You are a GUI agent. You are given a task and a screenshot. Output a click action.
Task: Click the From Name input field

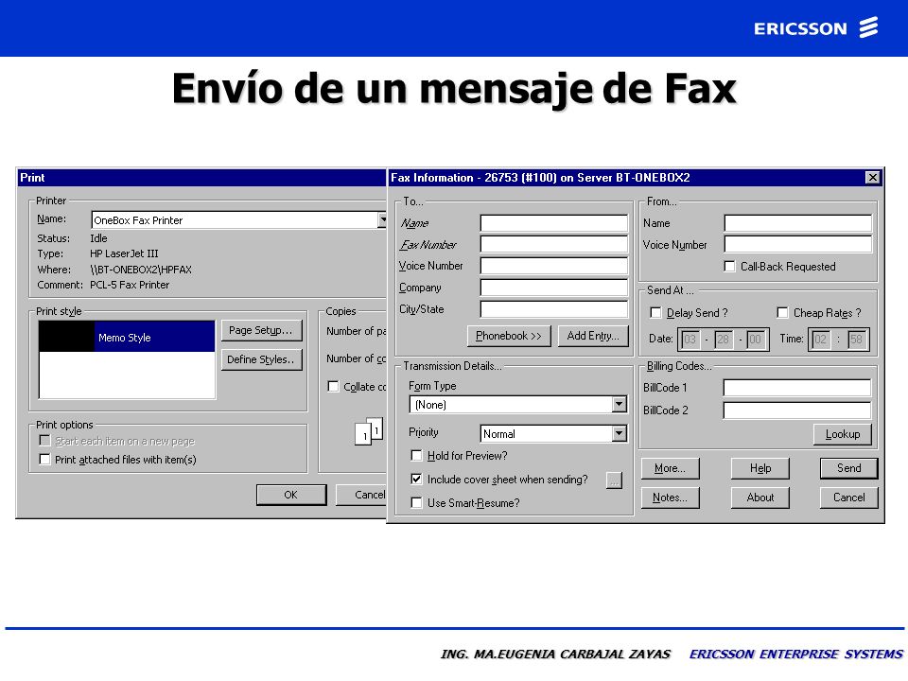click(x=798, y=223)
